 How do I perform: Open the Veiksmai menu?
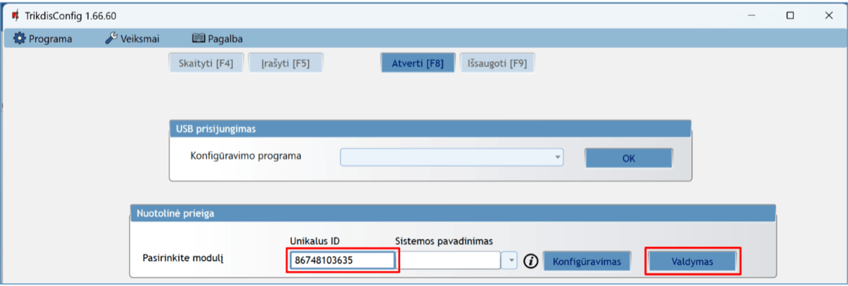click(x=135, y=39)
